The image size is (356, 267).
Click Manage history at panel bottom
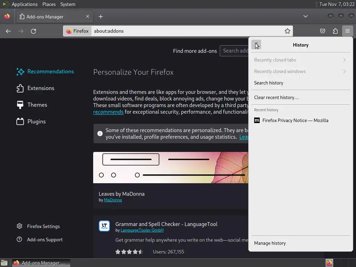pos(301,243)
